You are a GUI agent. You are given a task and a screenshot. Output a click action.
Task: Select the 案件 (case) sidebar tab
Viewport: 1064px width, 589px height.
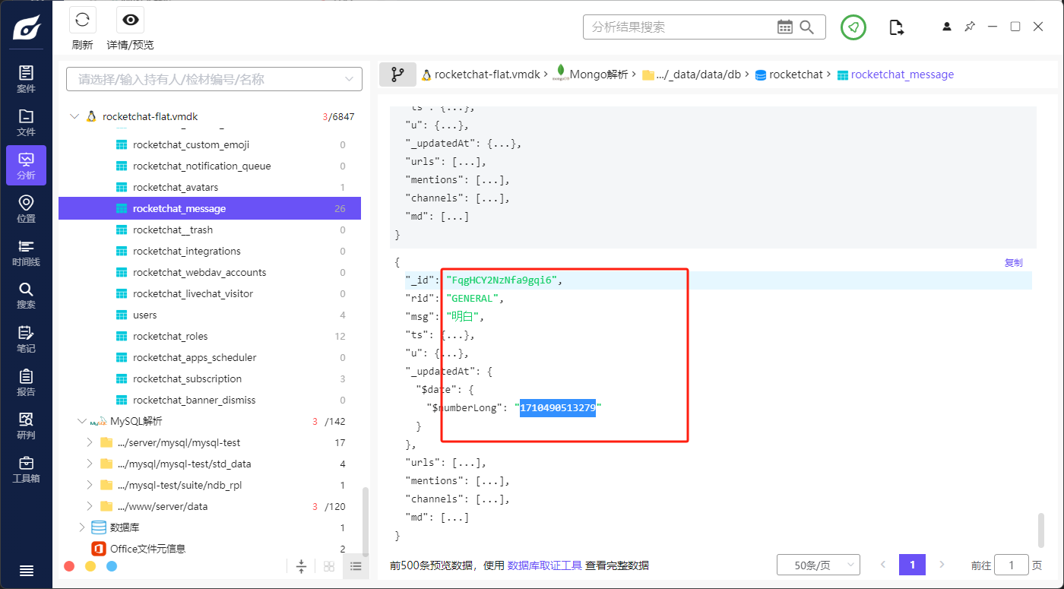tap(26, 78)
